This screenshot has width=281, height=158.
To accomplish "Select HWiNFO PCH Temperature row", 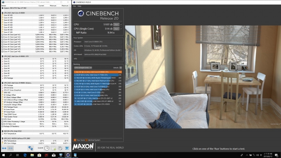I will (x=36, y=134).
